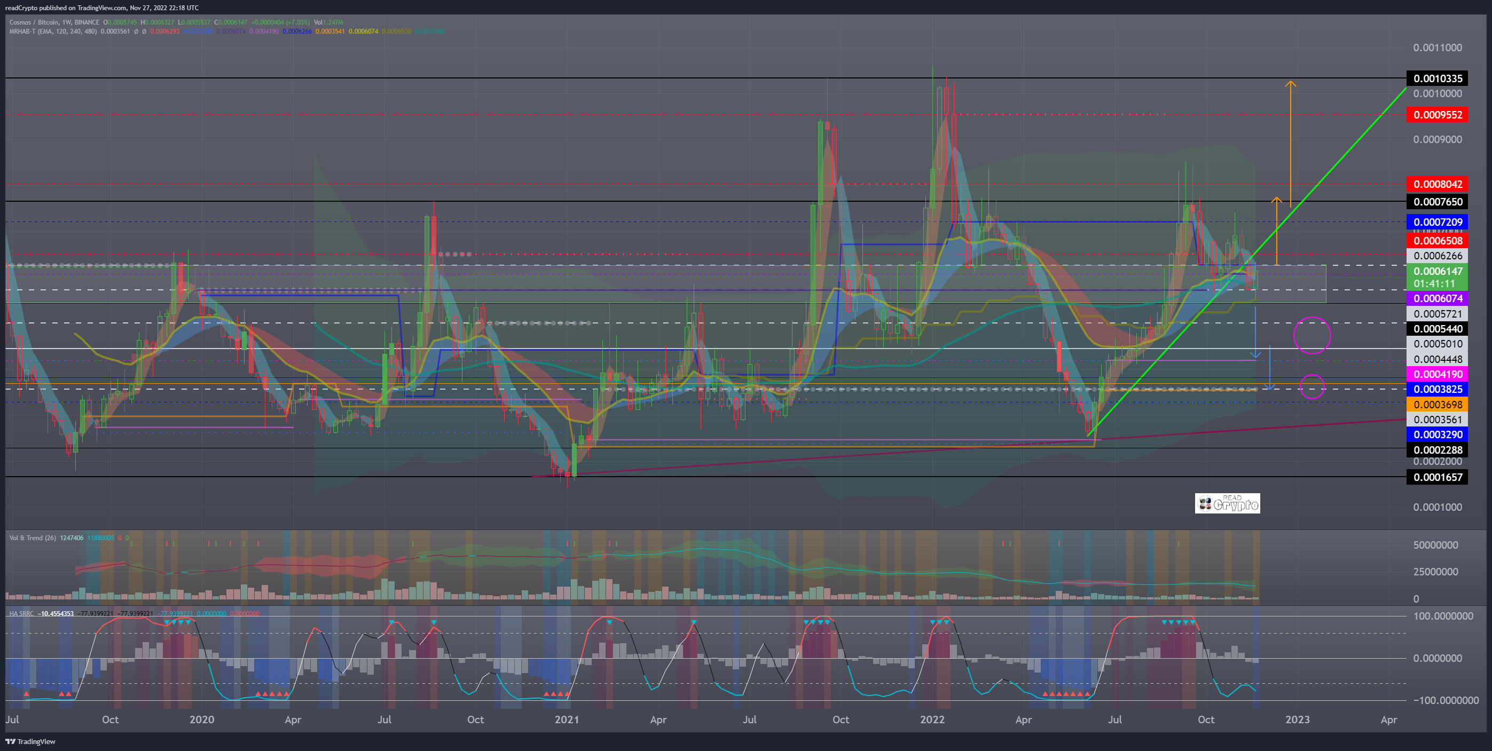The width and height of the screenshot is (1492, 751).
Task: Click the -10.4554353 value in HA SRRC legend
Action: 56,614
